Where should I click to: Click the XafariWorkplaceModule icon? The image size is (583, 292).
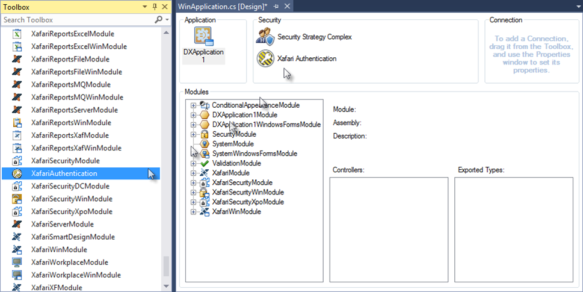[x=17, y=262]
